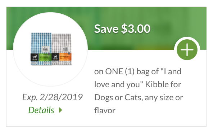Open the Details link

41,110
